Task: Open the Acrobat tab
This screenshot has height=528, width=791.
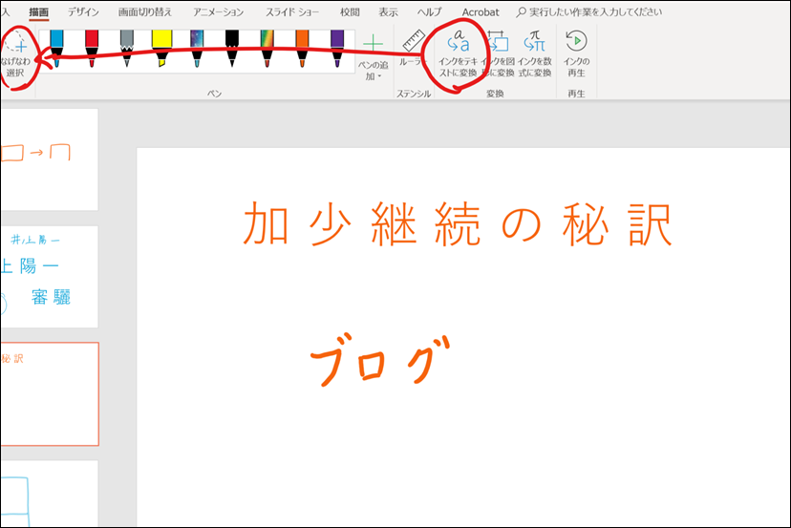Action: pyautogui.click(x=481, y=12)
